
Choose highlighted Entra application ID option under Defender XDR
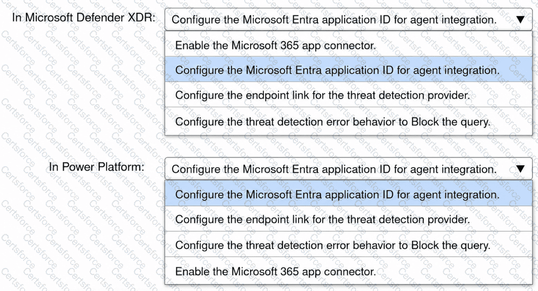[348, 69]
